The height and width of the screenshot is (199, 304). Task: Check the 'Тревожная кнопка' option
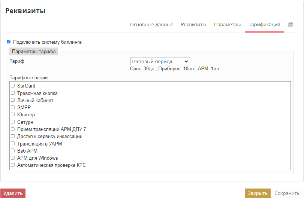click(x=13, y=93)
